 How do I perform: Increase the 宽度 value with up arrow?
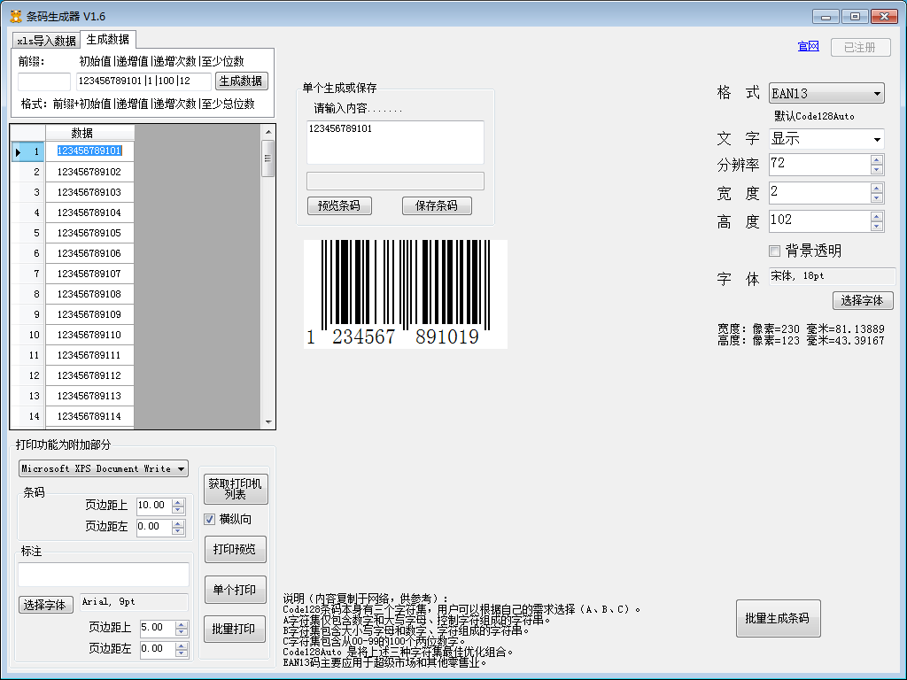point(876,188)
